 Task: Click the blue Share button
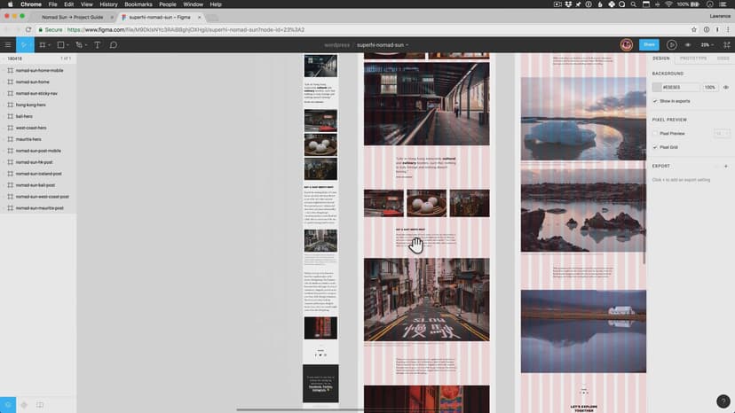point(649,44)
